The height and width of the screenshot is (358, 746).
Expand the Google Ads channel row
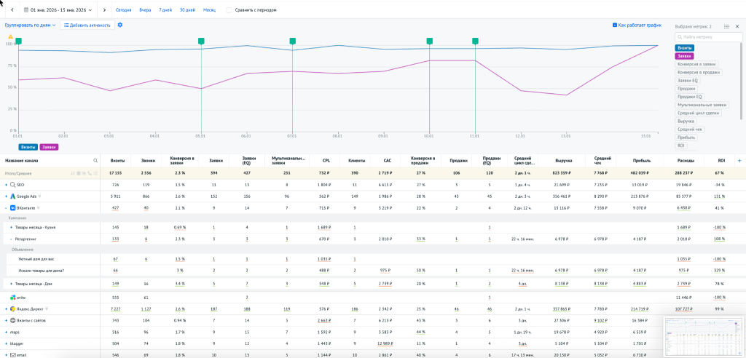(6, 196)
